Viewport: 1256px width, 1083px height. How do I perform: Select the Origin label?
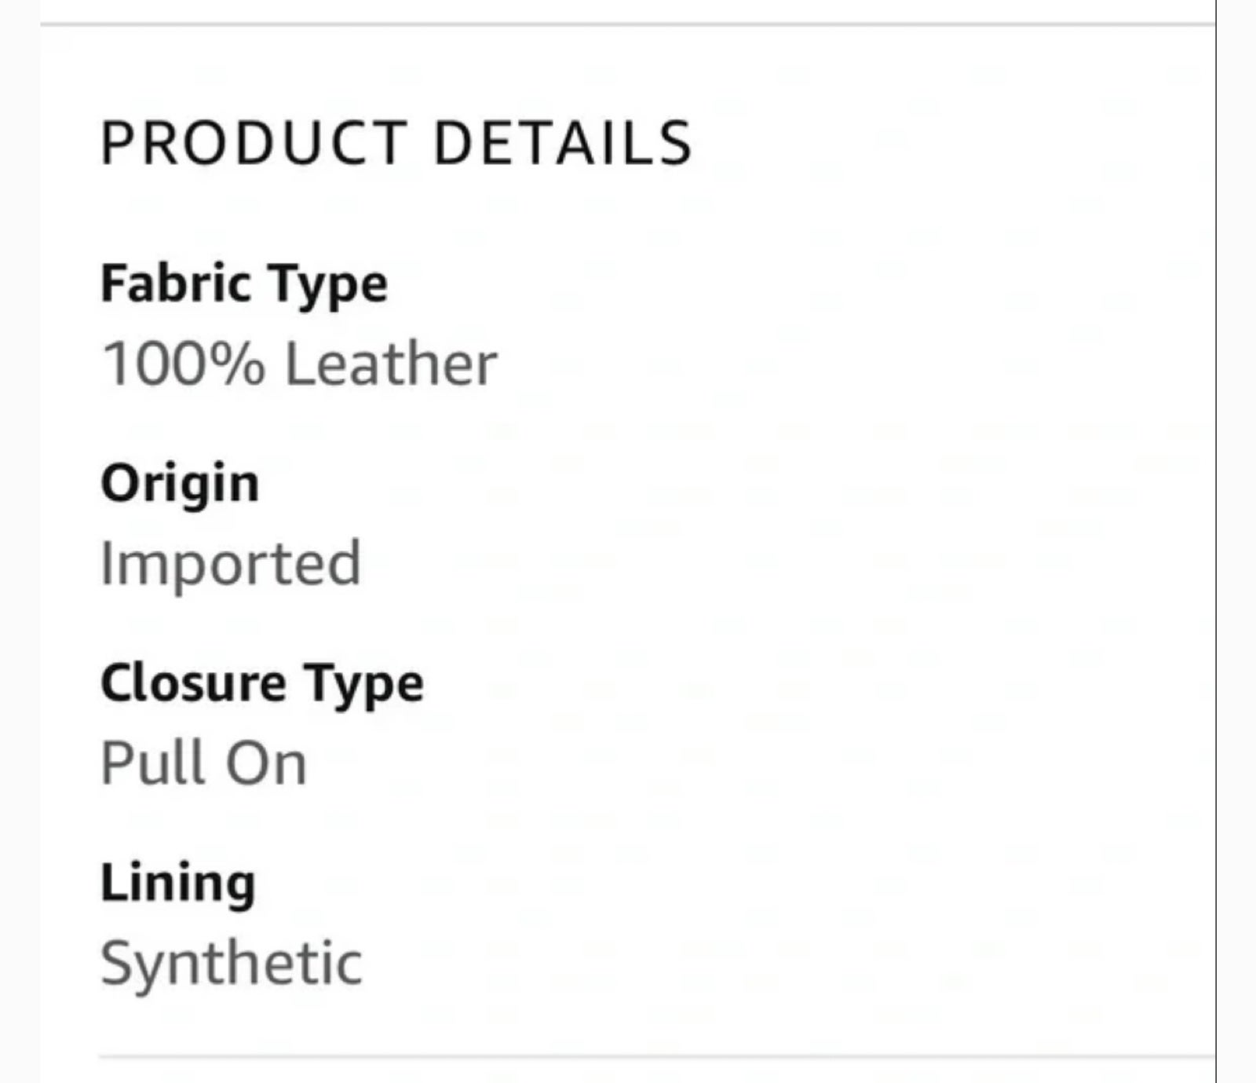click(180, 484)
